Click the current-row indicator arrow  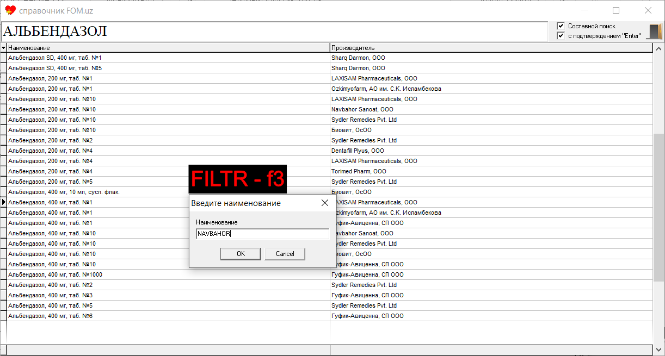pyautogui.click(x=3, y=202)
